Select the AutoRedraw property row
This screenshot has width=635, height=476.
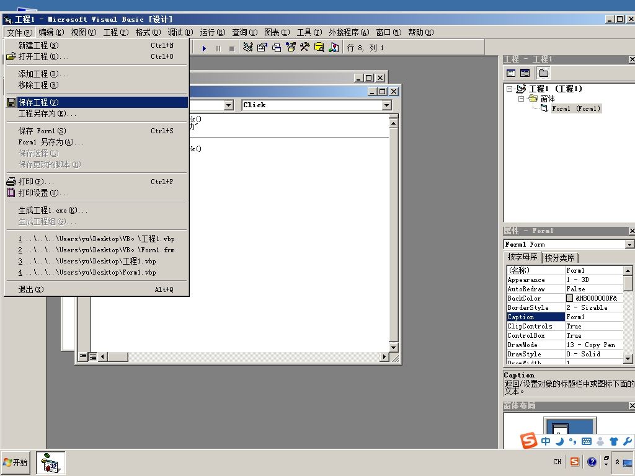tap(565, 289)
